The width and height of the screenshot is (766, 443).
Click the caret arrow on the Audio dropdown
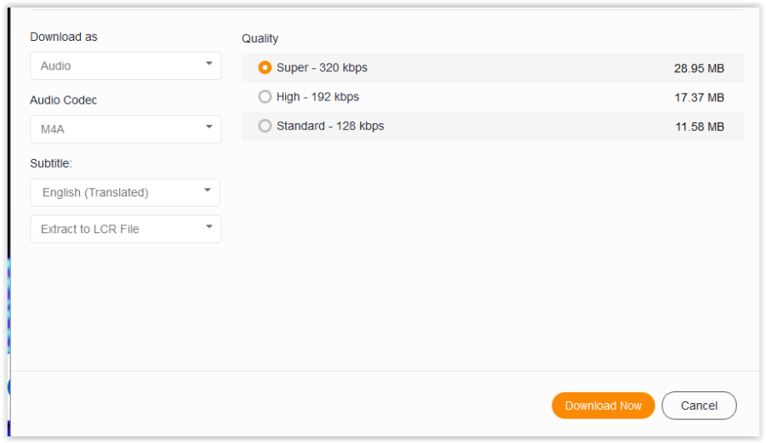(x=209, y=65)
